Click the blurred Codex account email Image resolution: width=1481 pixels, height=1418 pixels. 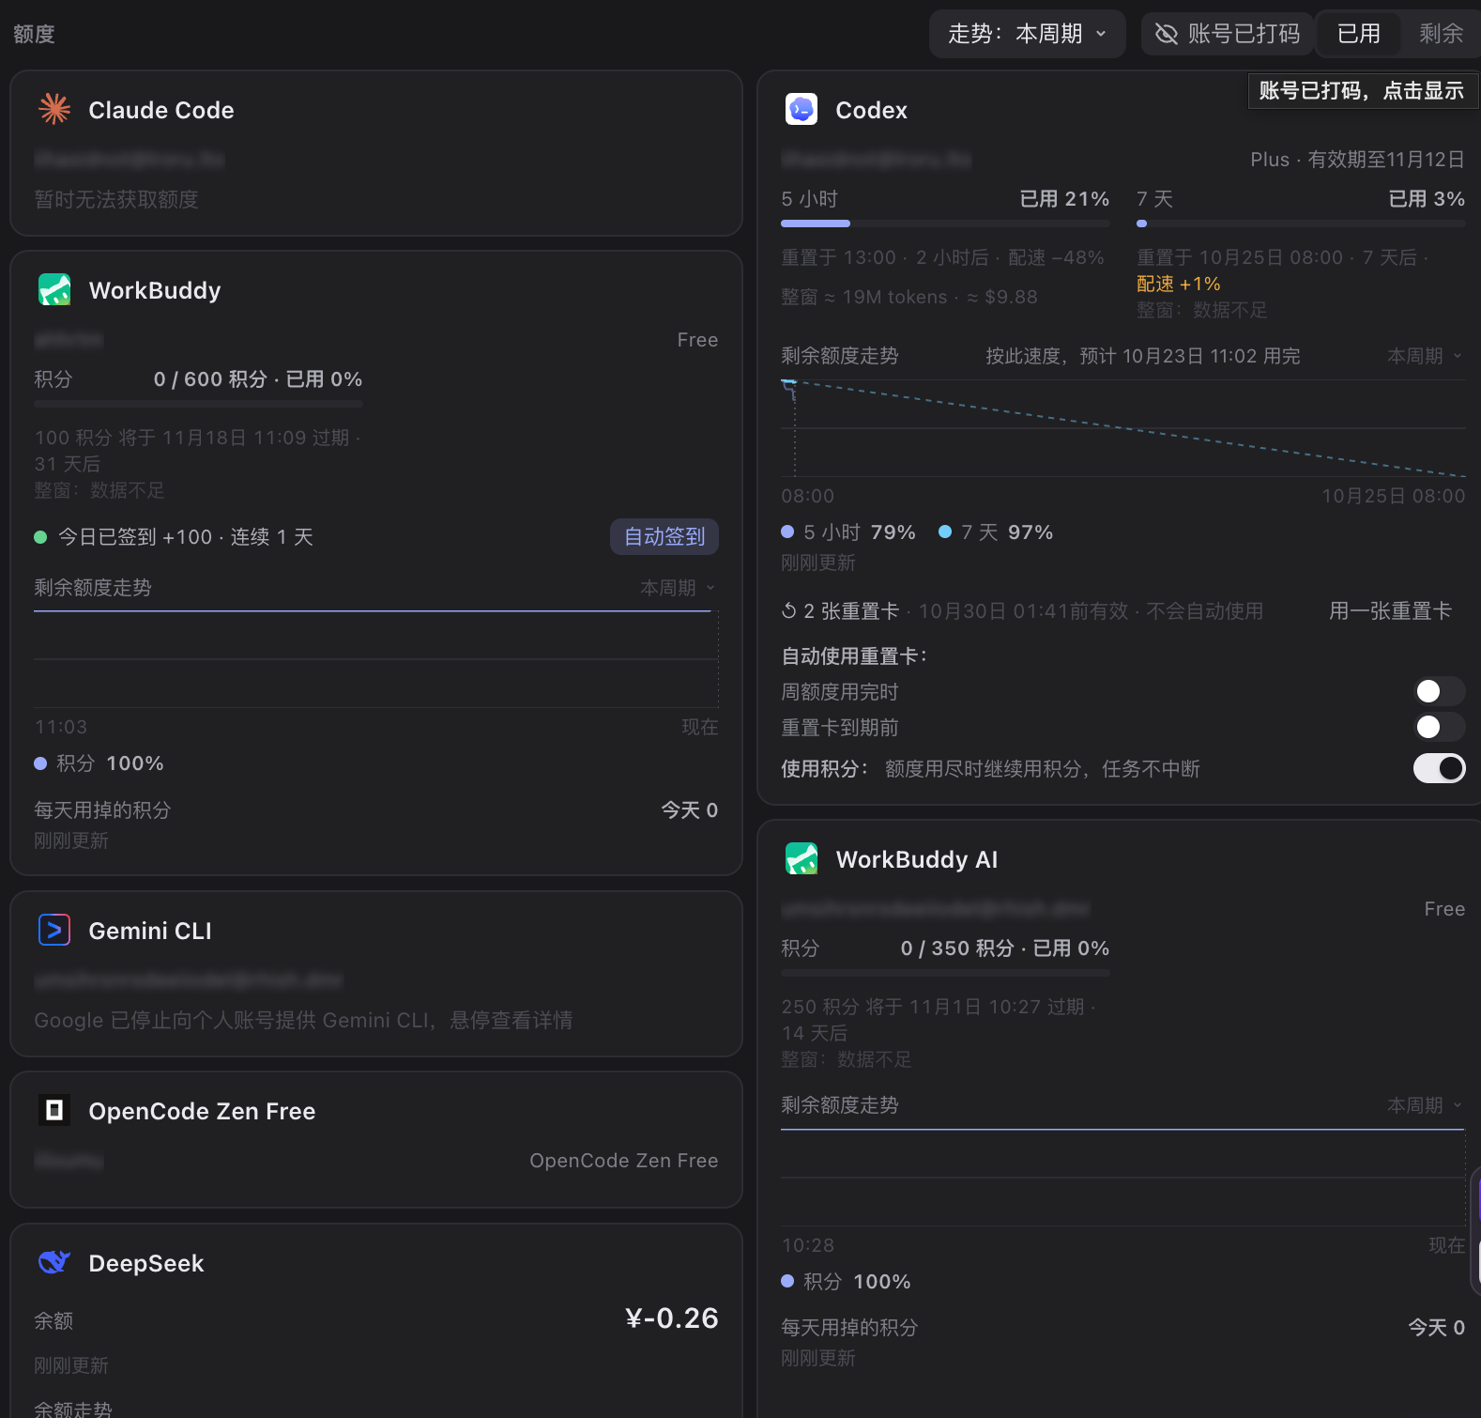click(876, 160)
